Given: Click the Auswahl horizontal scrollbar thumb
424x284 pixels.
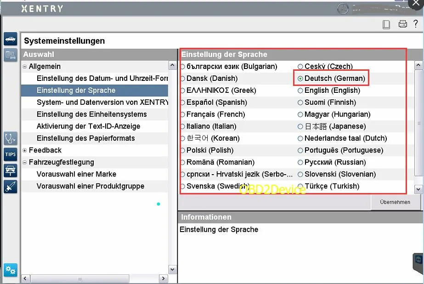Looking at the screenshot, I should click(x=80, y=278).
